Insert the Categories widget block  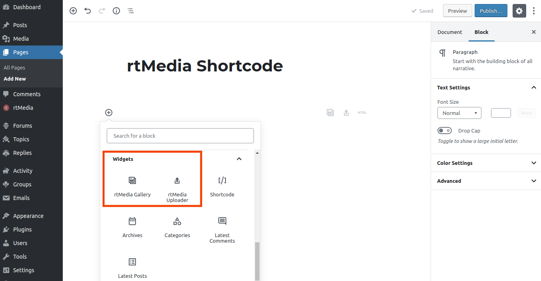[177, 227]
